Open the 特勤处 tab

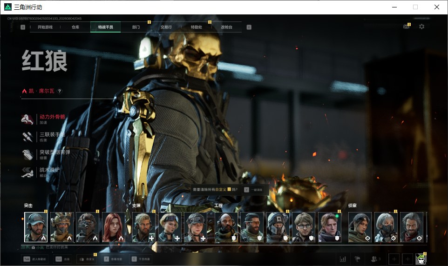point(196,27)
